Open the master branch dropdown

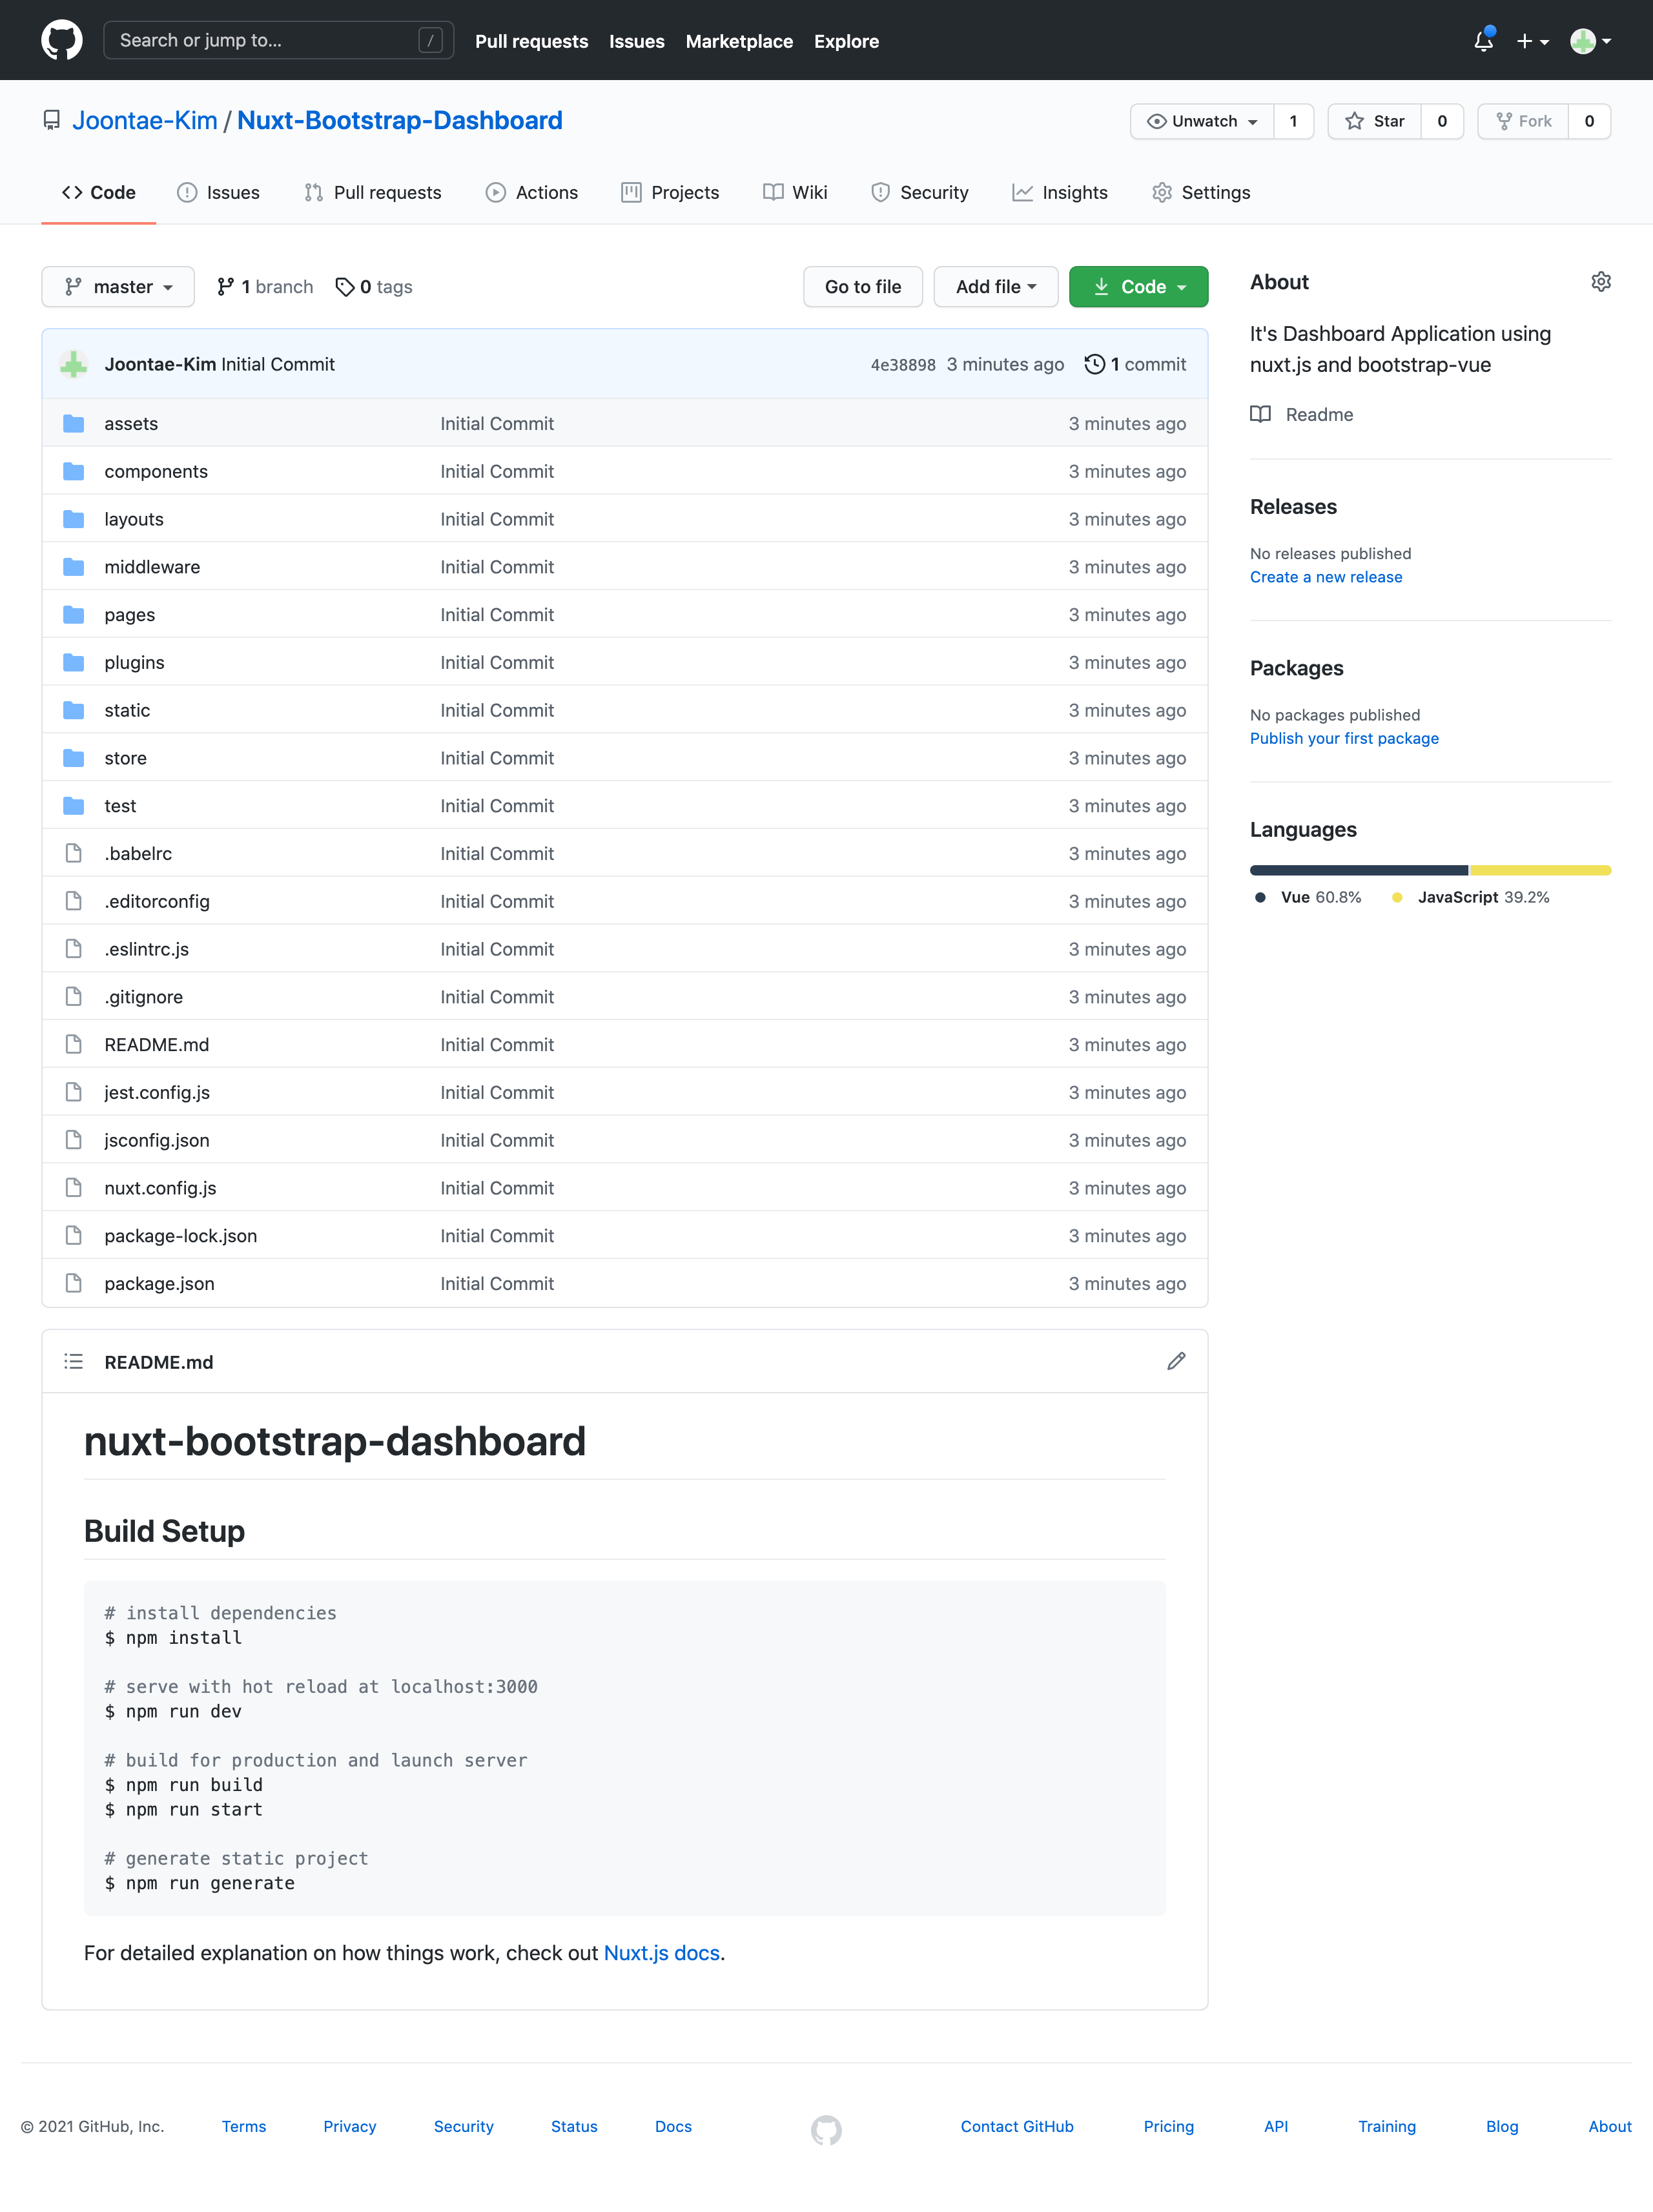tap(118, 287)
